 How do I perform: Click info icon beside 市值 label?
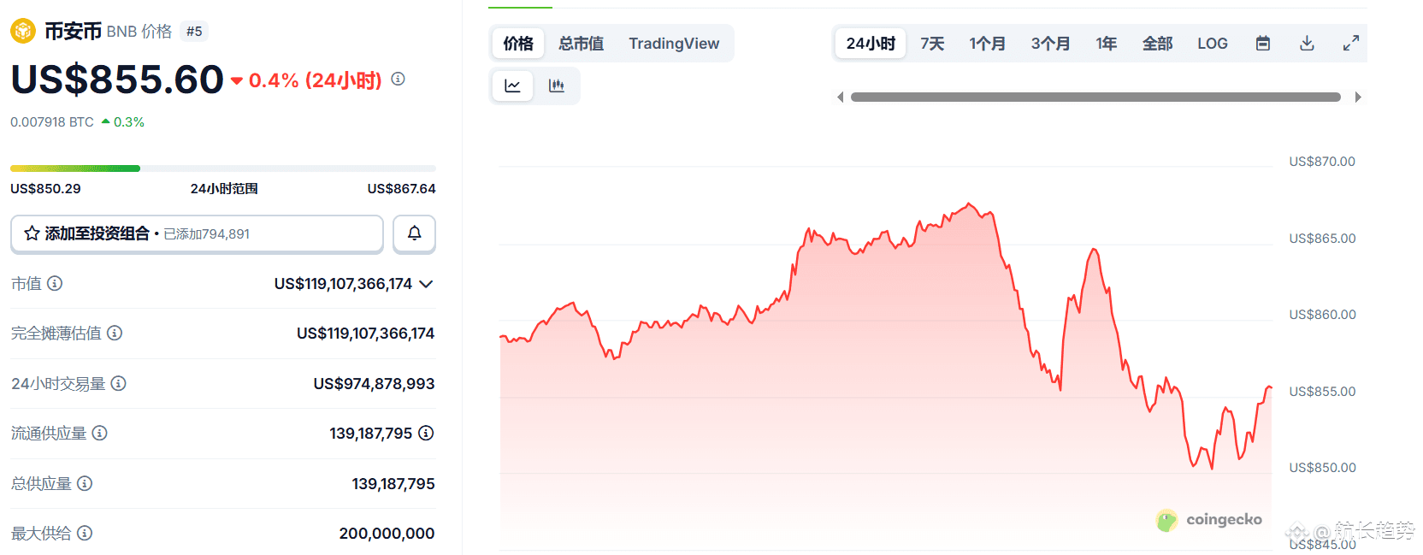(55, 283)
